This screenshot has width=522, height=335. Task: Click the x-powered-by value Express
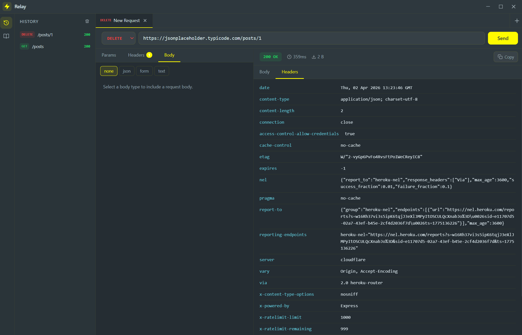click(x=349, y=306)
